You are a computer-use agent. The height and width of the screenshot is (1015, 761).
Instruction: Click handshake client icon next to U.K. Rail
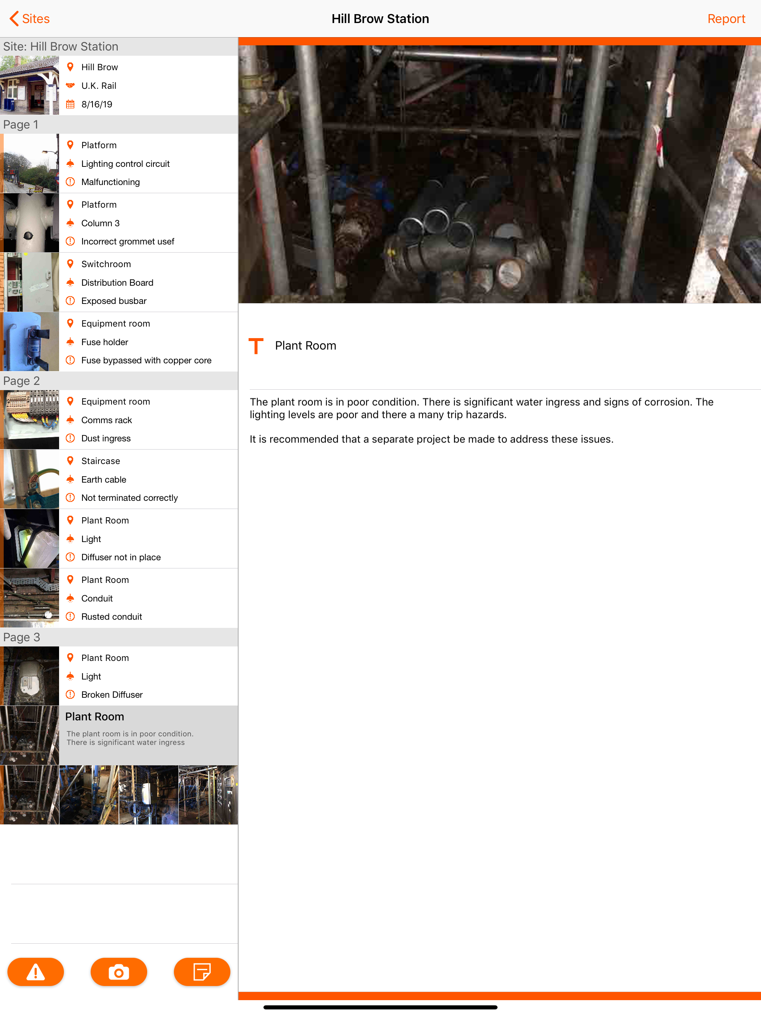point(70,86)
